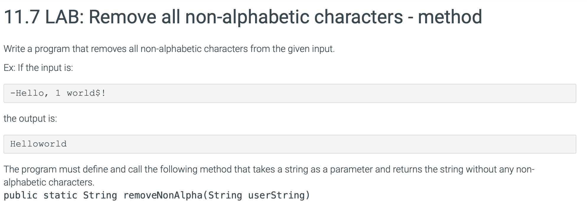Click the 'Ex: If the input is:' line

tap(38, 68)
